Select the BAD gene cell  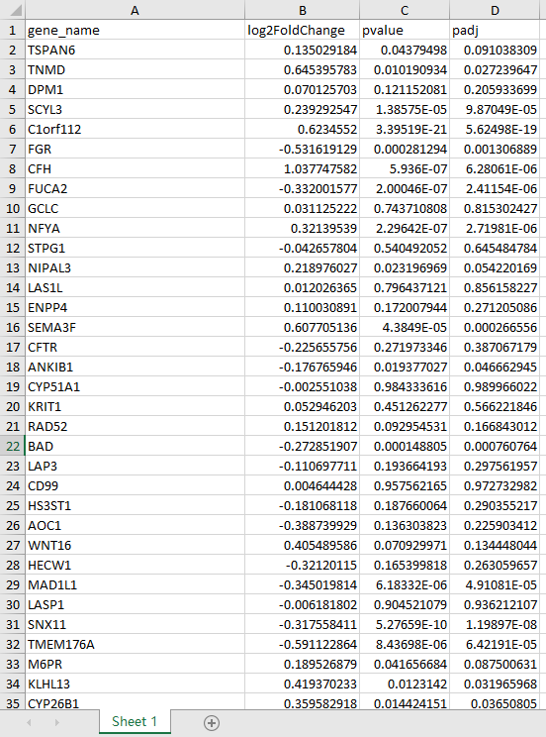135,446
